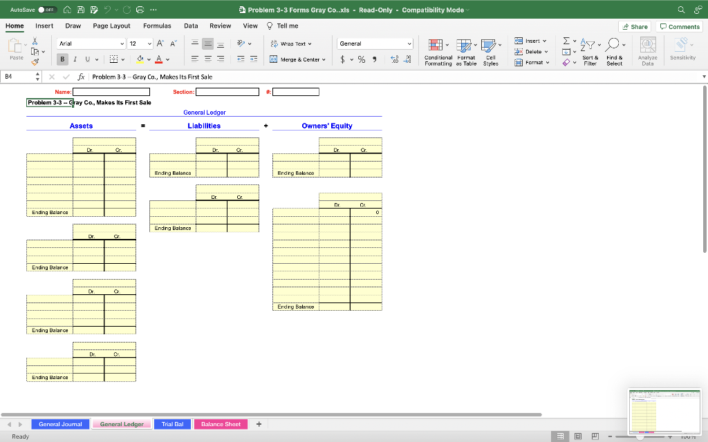Open the font color dropdown arrow
This screenshot has width=708, height=442.
167,59
